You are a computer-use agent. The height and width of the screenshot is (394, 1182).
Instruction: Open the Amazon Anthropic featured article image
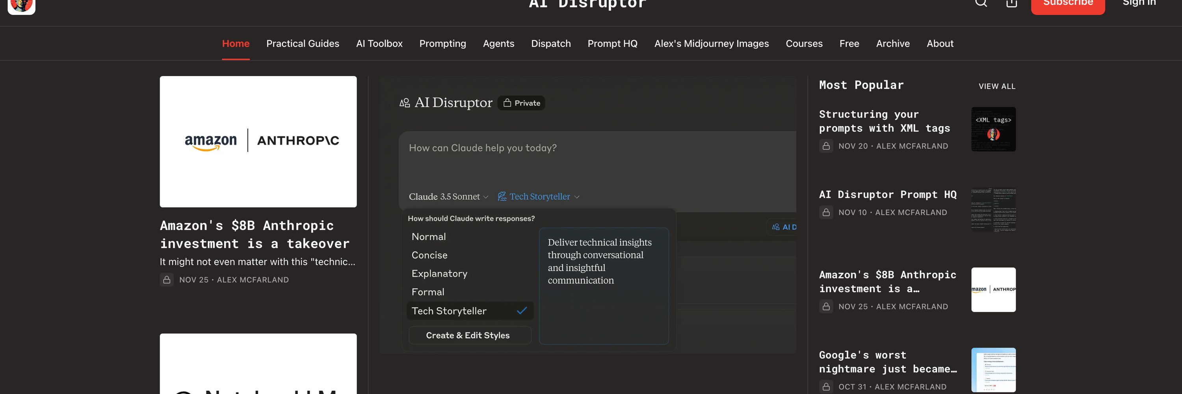pyautogui.click(x=258, y=141)
